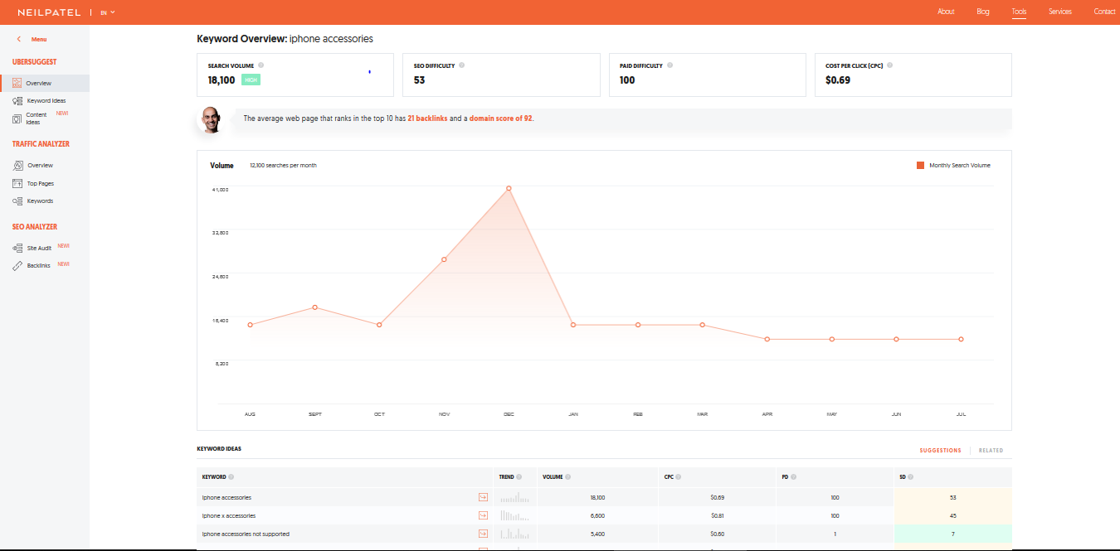Click the Traffic Analyzer Overview icon
1120x551 pixels.
click(17, 166)
